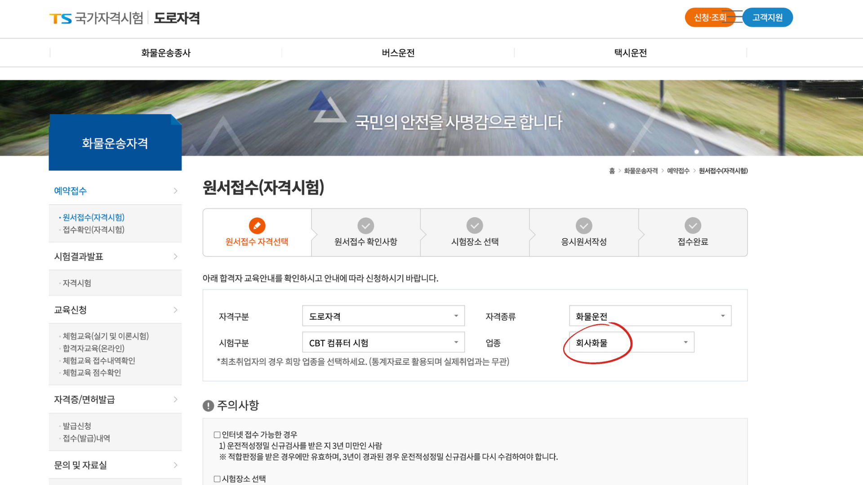Click the checkmark icon on 시험장소 선택 step
The height and width of the screenshot is (485, 863).
tap(475, 225)
